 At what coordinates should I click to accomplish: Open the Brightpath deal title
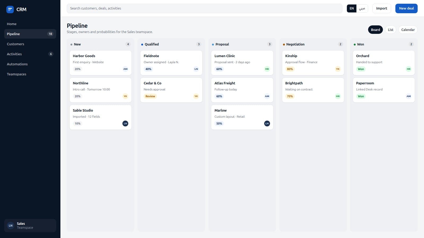click(294, 83)
